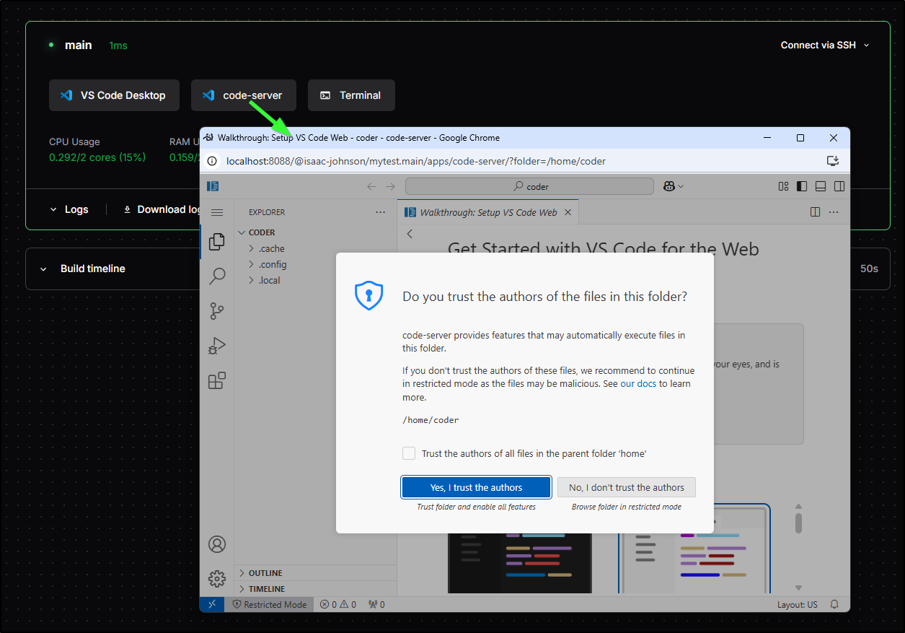Click the install app icon in the Chrome address bar

tap(833, 161)
